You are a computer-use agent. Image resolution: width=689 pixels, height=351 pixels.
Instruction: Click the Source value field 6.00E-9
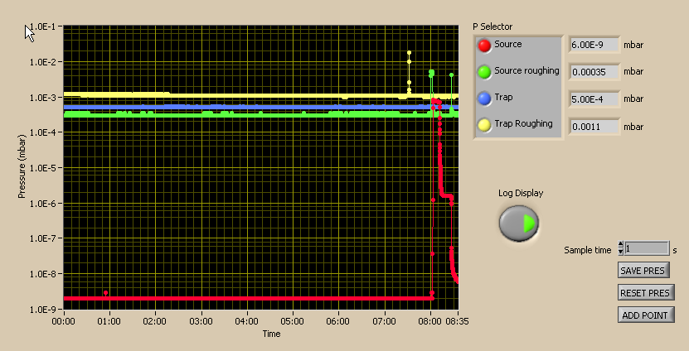594,45
